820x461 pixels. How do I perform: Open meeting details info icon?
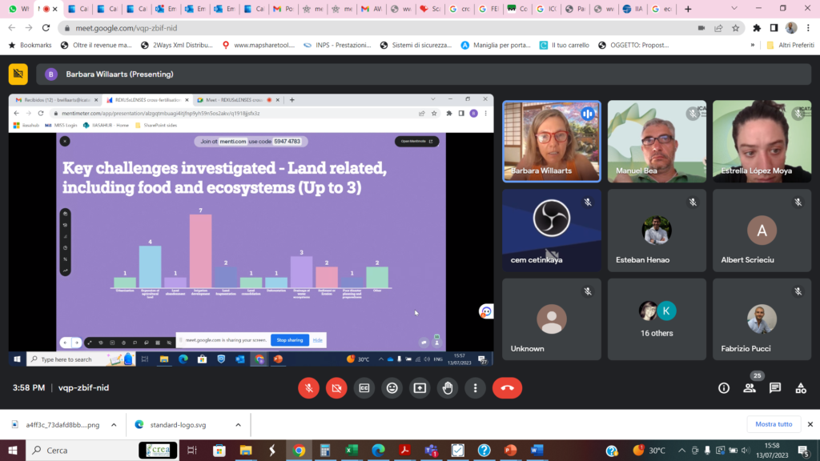(x=724, y=388)
